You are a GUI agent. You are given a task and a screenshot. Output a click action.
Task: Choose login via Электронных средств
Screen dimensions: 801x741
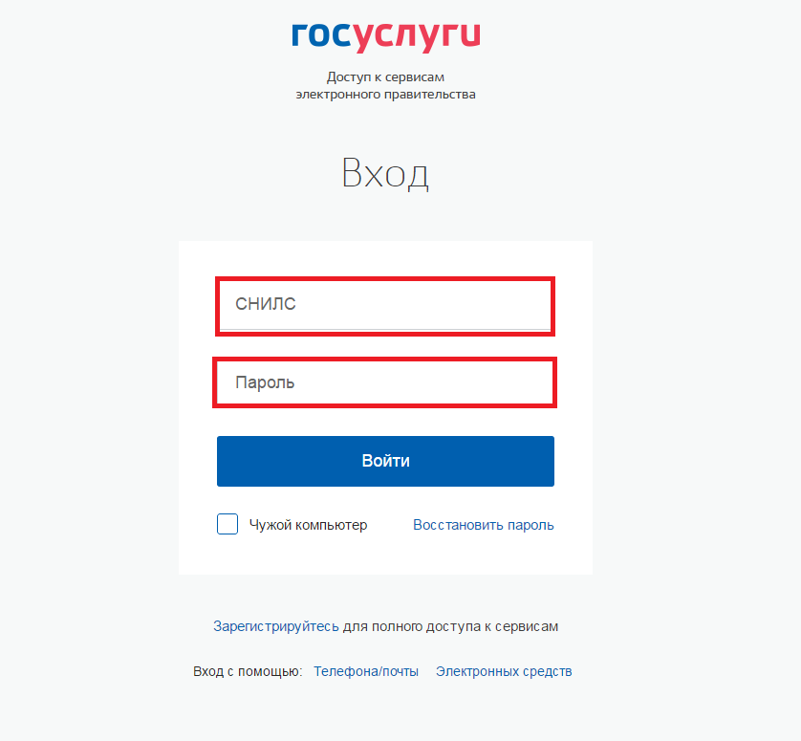(504, 671)
